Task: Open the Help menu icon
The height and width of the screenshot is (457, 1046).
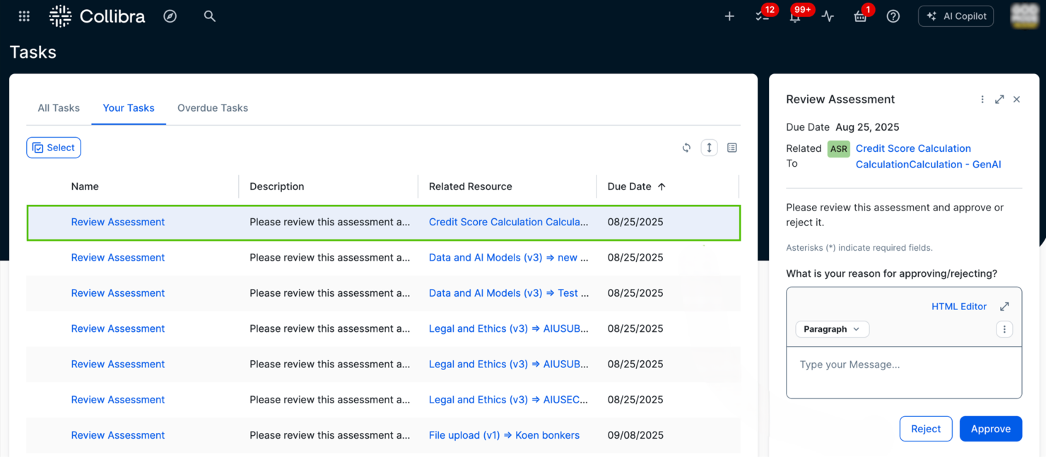Action: pos(893,16)
